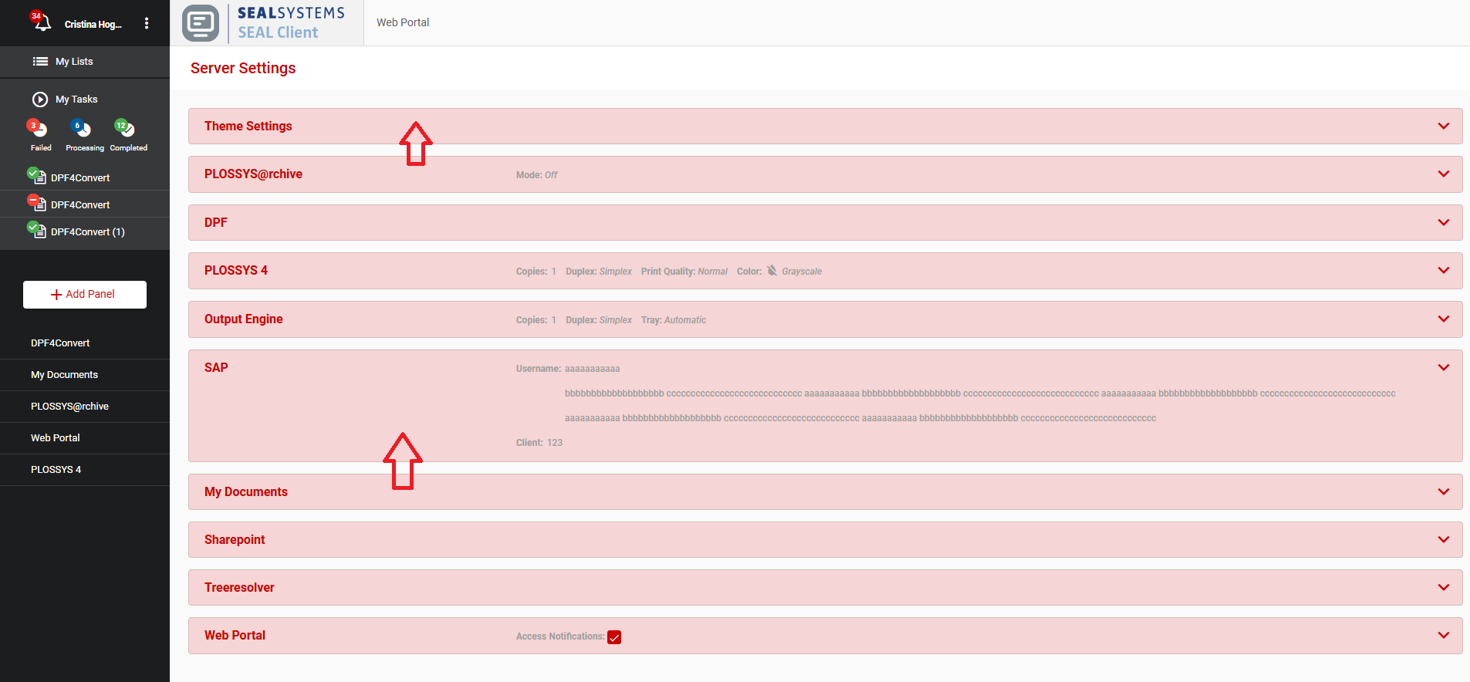Click the notification bell with 34 badge
Image resolution: width=1470 pixels, height=682 pixels.
41,22
